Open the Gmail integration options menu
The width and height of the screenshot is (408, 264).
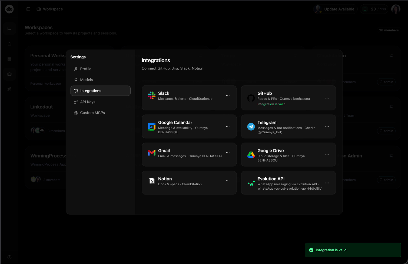(228, 153)
